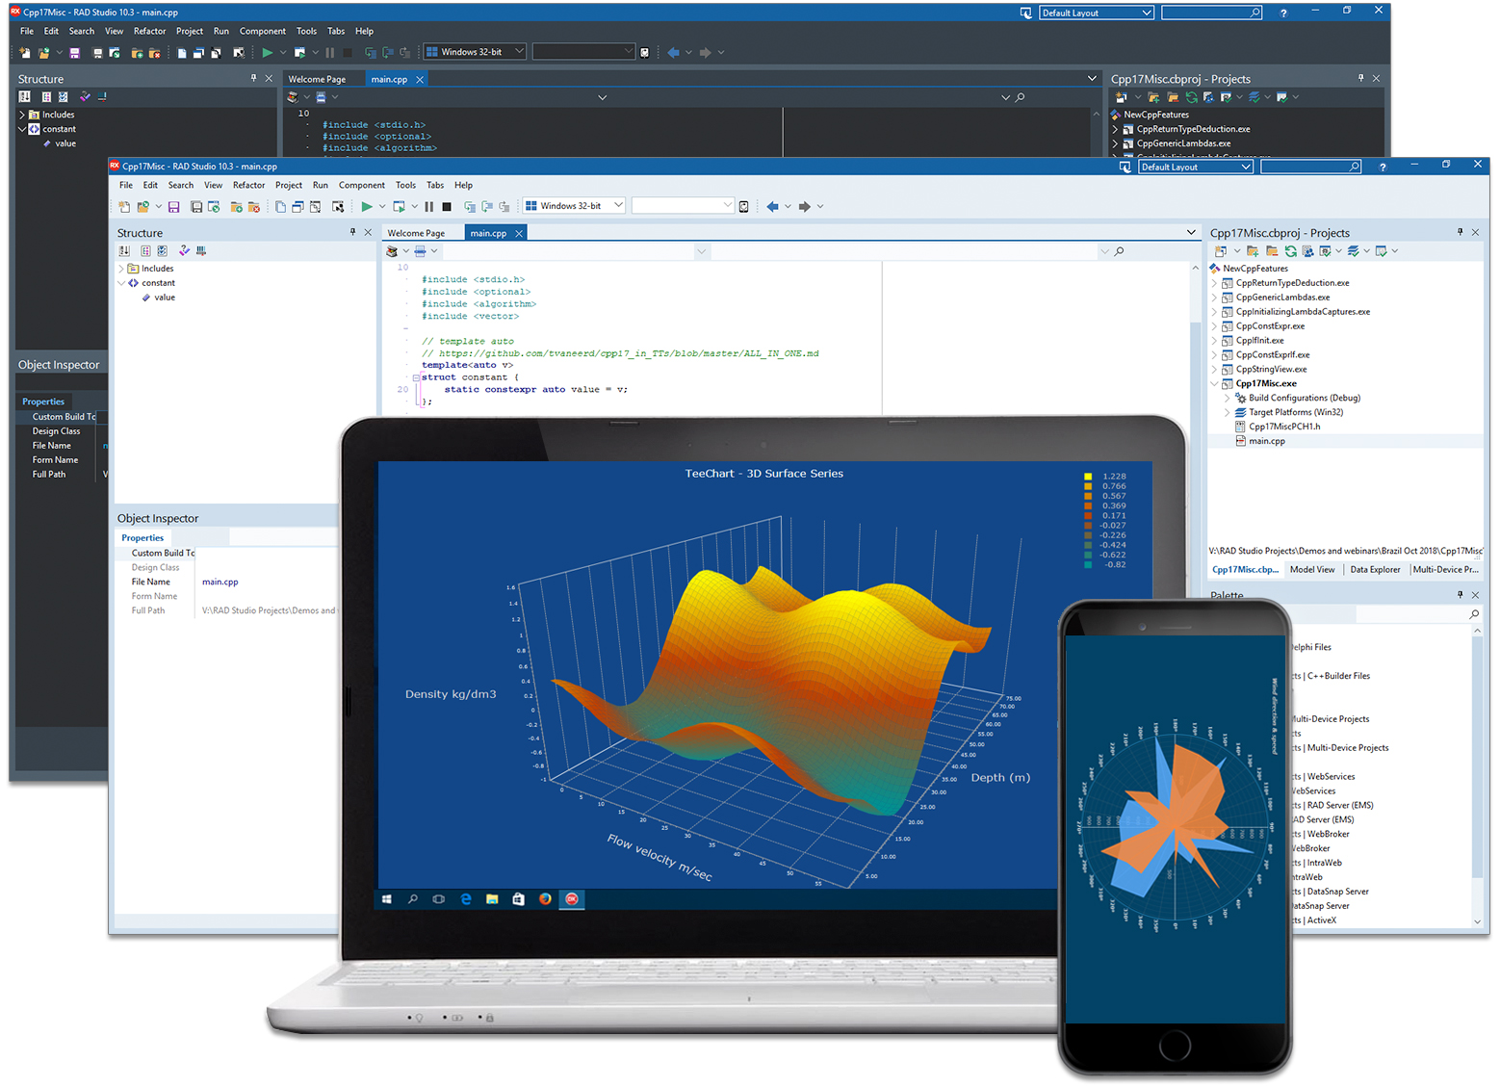This screenshot has width=1500, height=1088.
Task: Switch to the Welcome Page tab in light window
Action: 416,233
